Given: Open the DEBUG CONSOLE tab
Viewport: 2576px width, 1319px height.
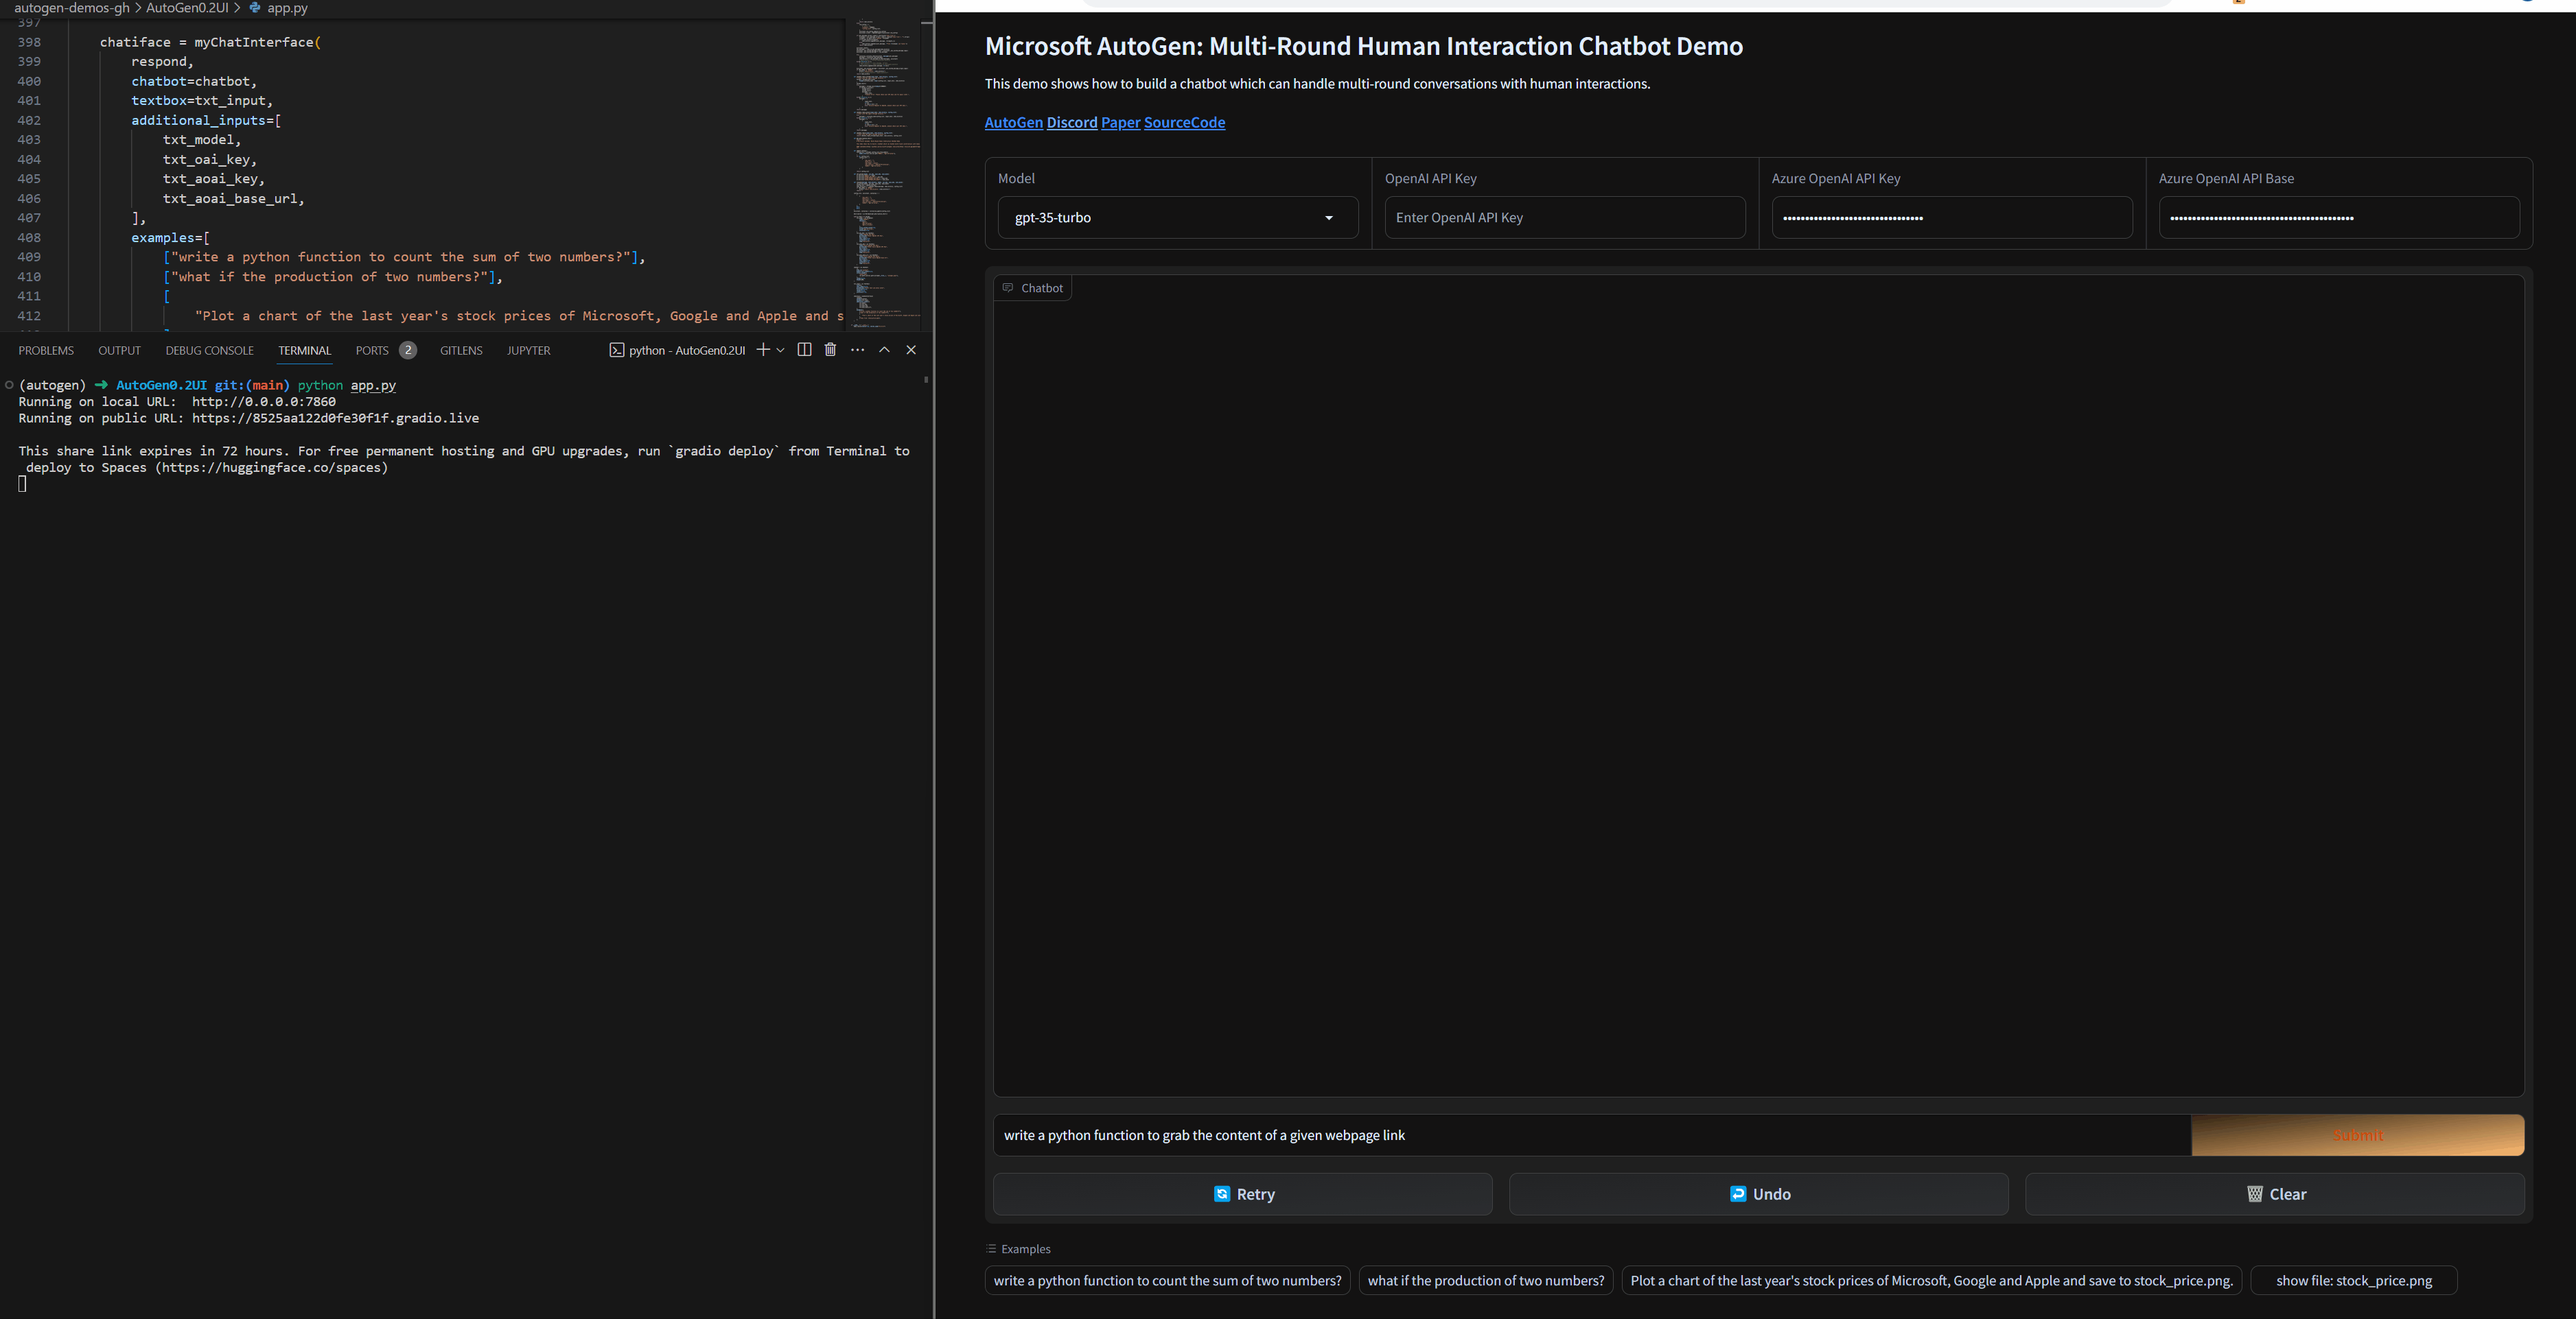Looking at the screenshot, I should click(x=209, y=350).
